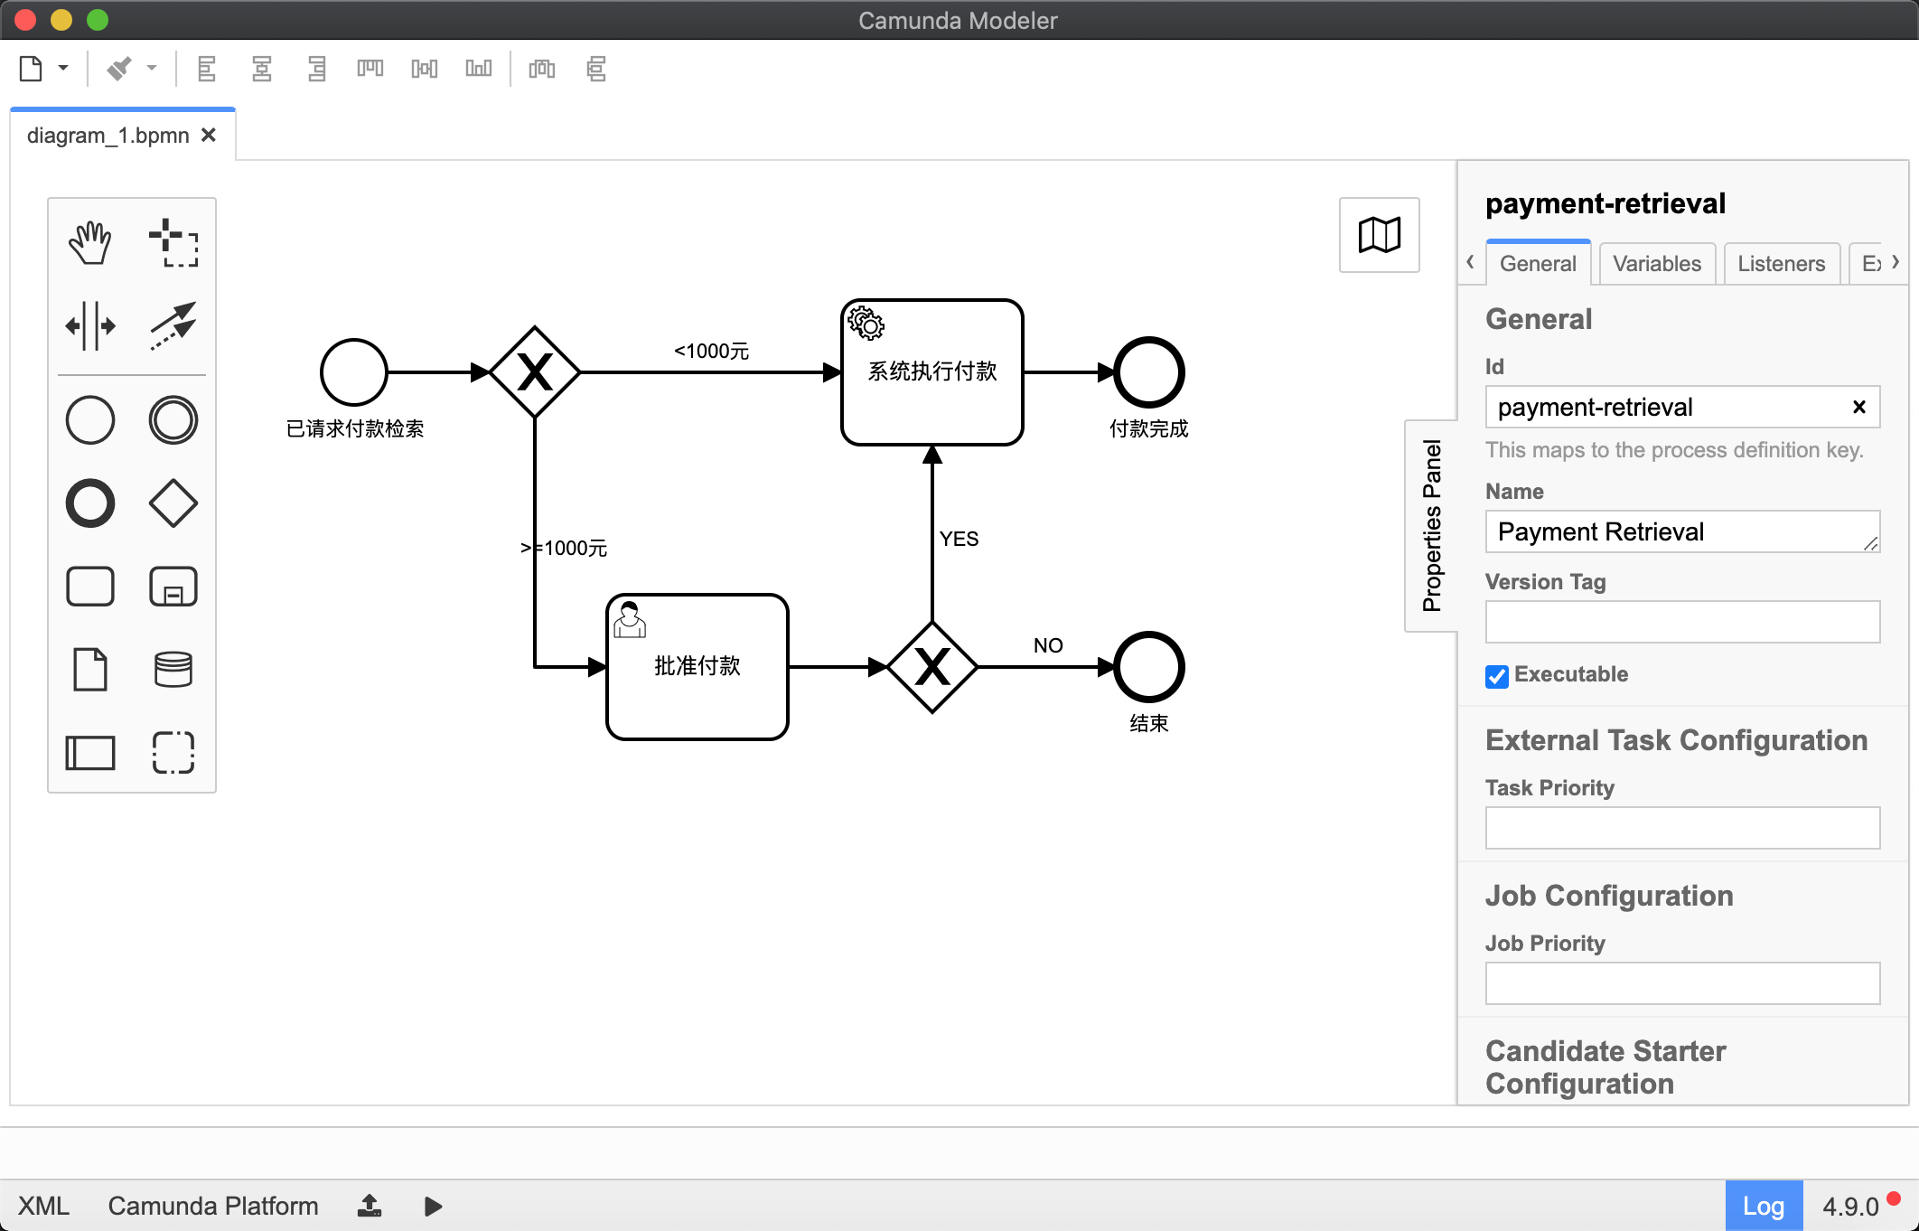Click the <1000元 flow label
The image size is (1919, 1231).
[x=711, y=351]
